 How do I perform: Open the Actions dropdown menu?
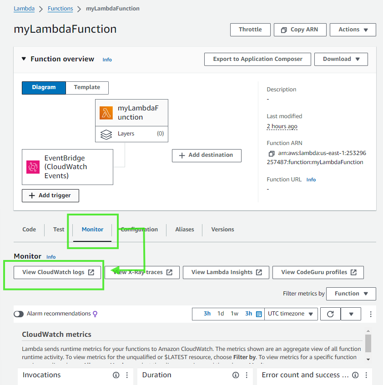(353, 30)
